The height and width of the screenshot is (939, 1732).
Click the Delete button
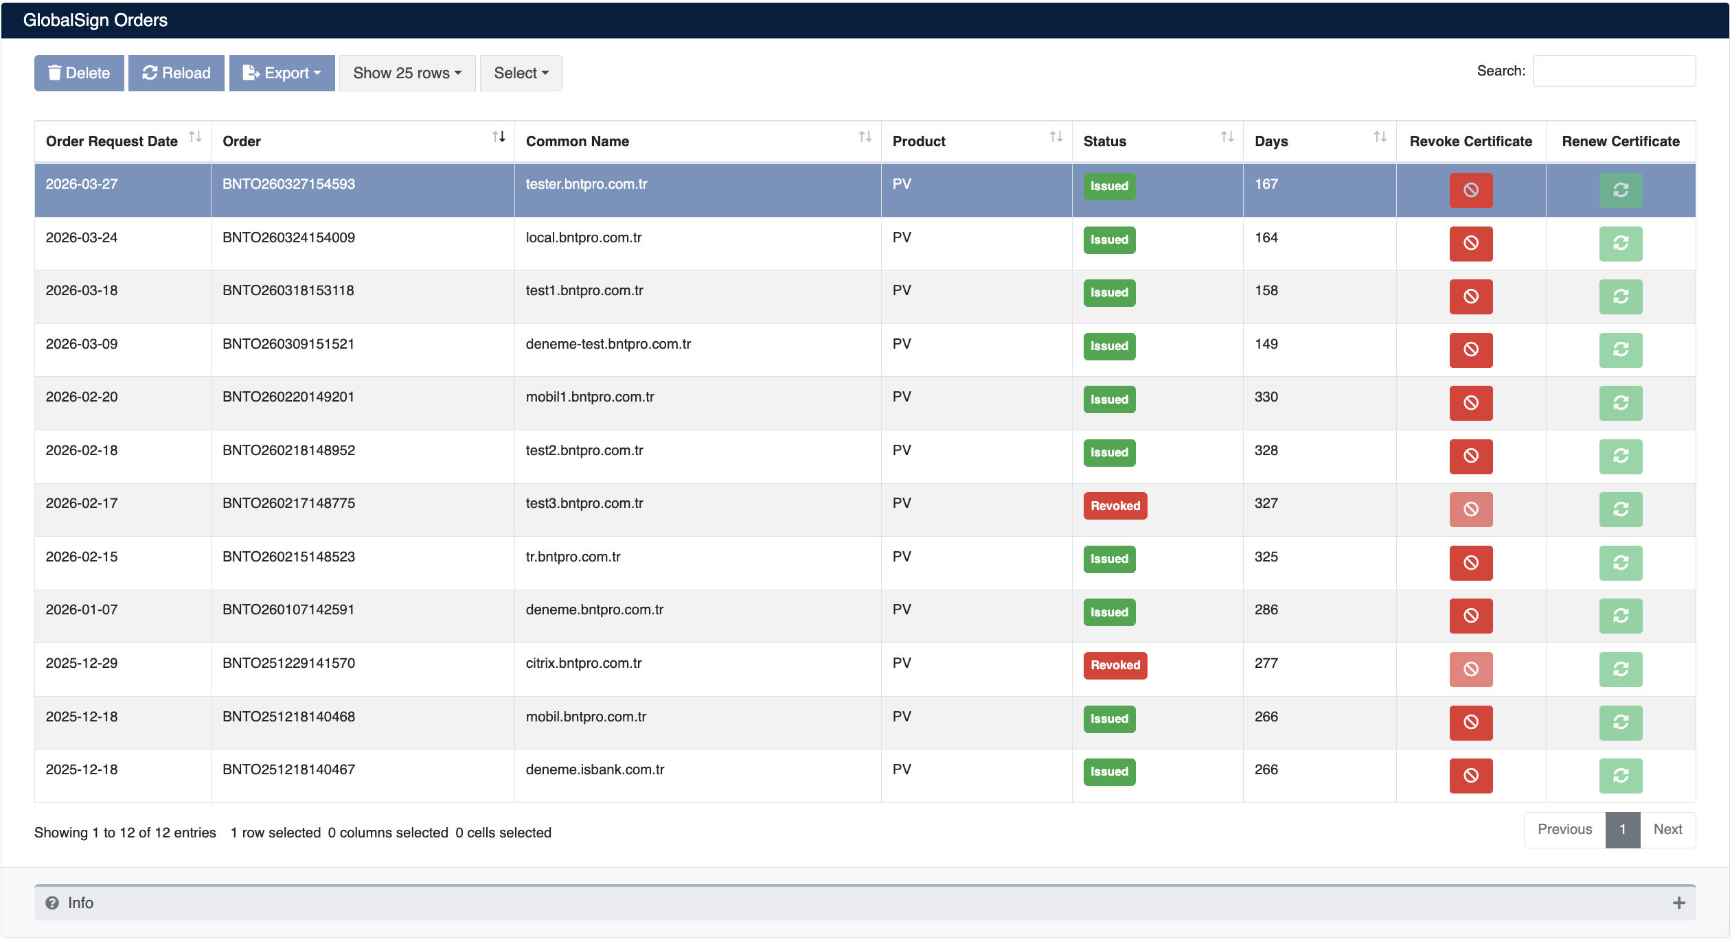[x=79, y=73]
